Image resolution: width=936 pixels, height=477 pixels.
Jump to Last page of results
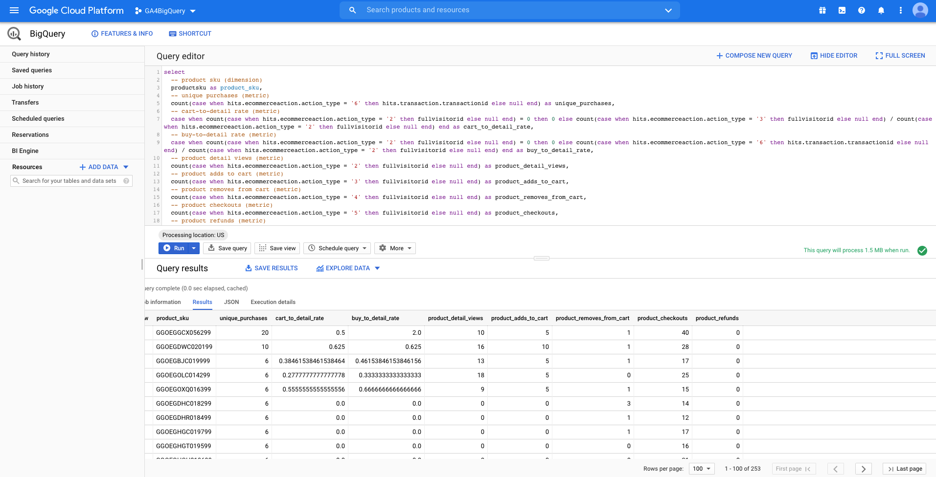click(x=905, y=469)
